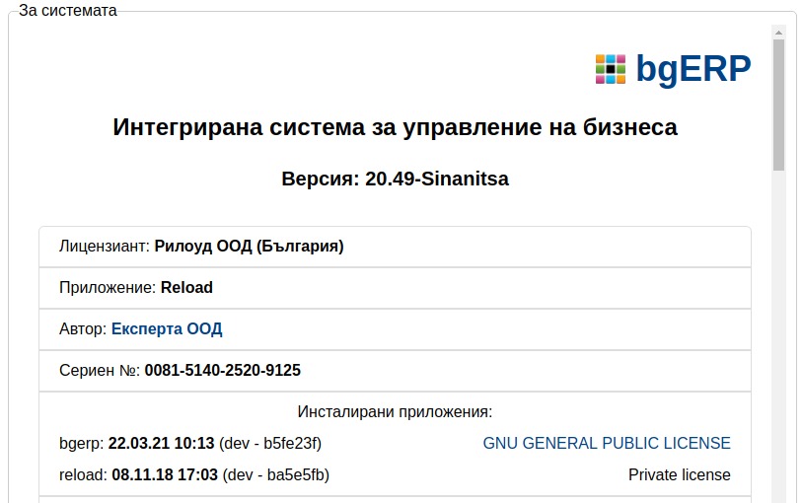Screen dimensions: 803x503
Task: Click the Инсталирани приложения heading
Action: click(x=395, y=412)
